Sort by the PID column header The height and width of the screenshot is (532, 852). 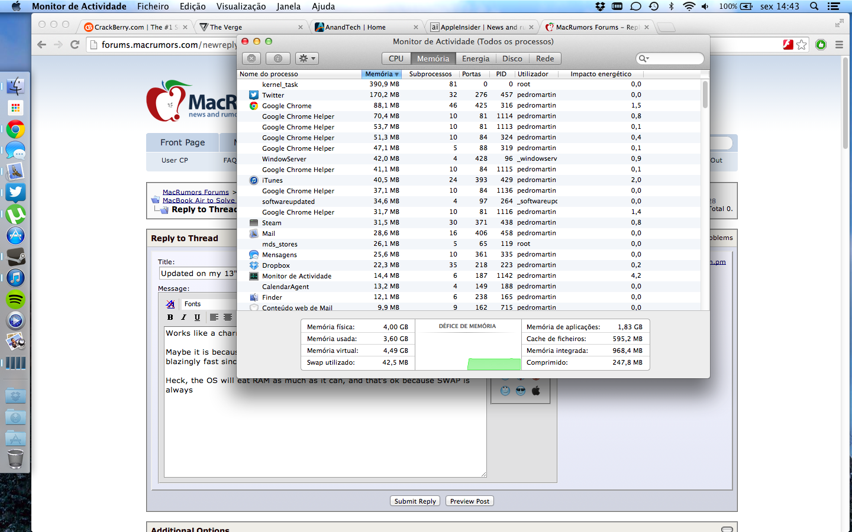[x=501, y=74]
